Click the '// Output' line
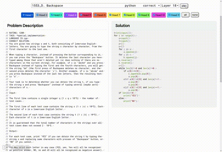The width and height of the screenshot is (222, 152). [x=11, y=131]
